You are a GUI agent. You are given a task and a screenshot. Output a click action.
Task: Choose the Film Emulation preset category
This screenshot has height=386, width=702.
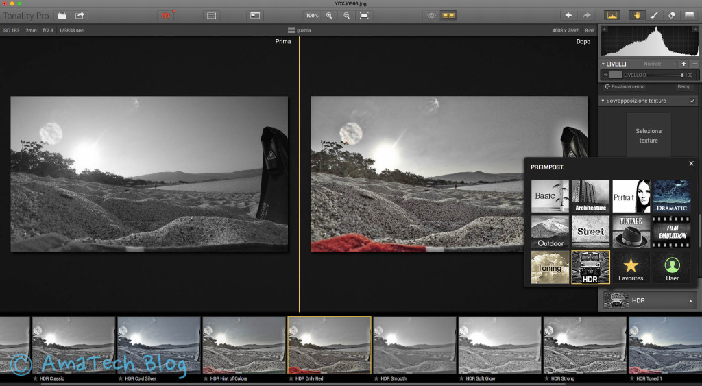tap(672, 232)
